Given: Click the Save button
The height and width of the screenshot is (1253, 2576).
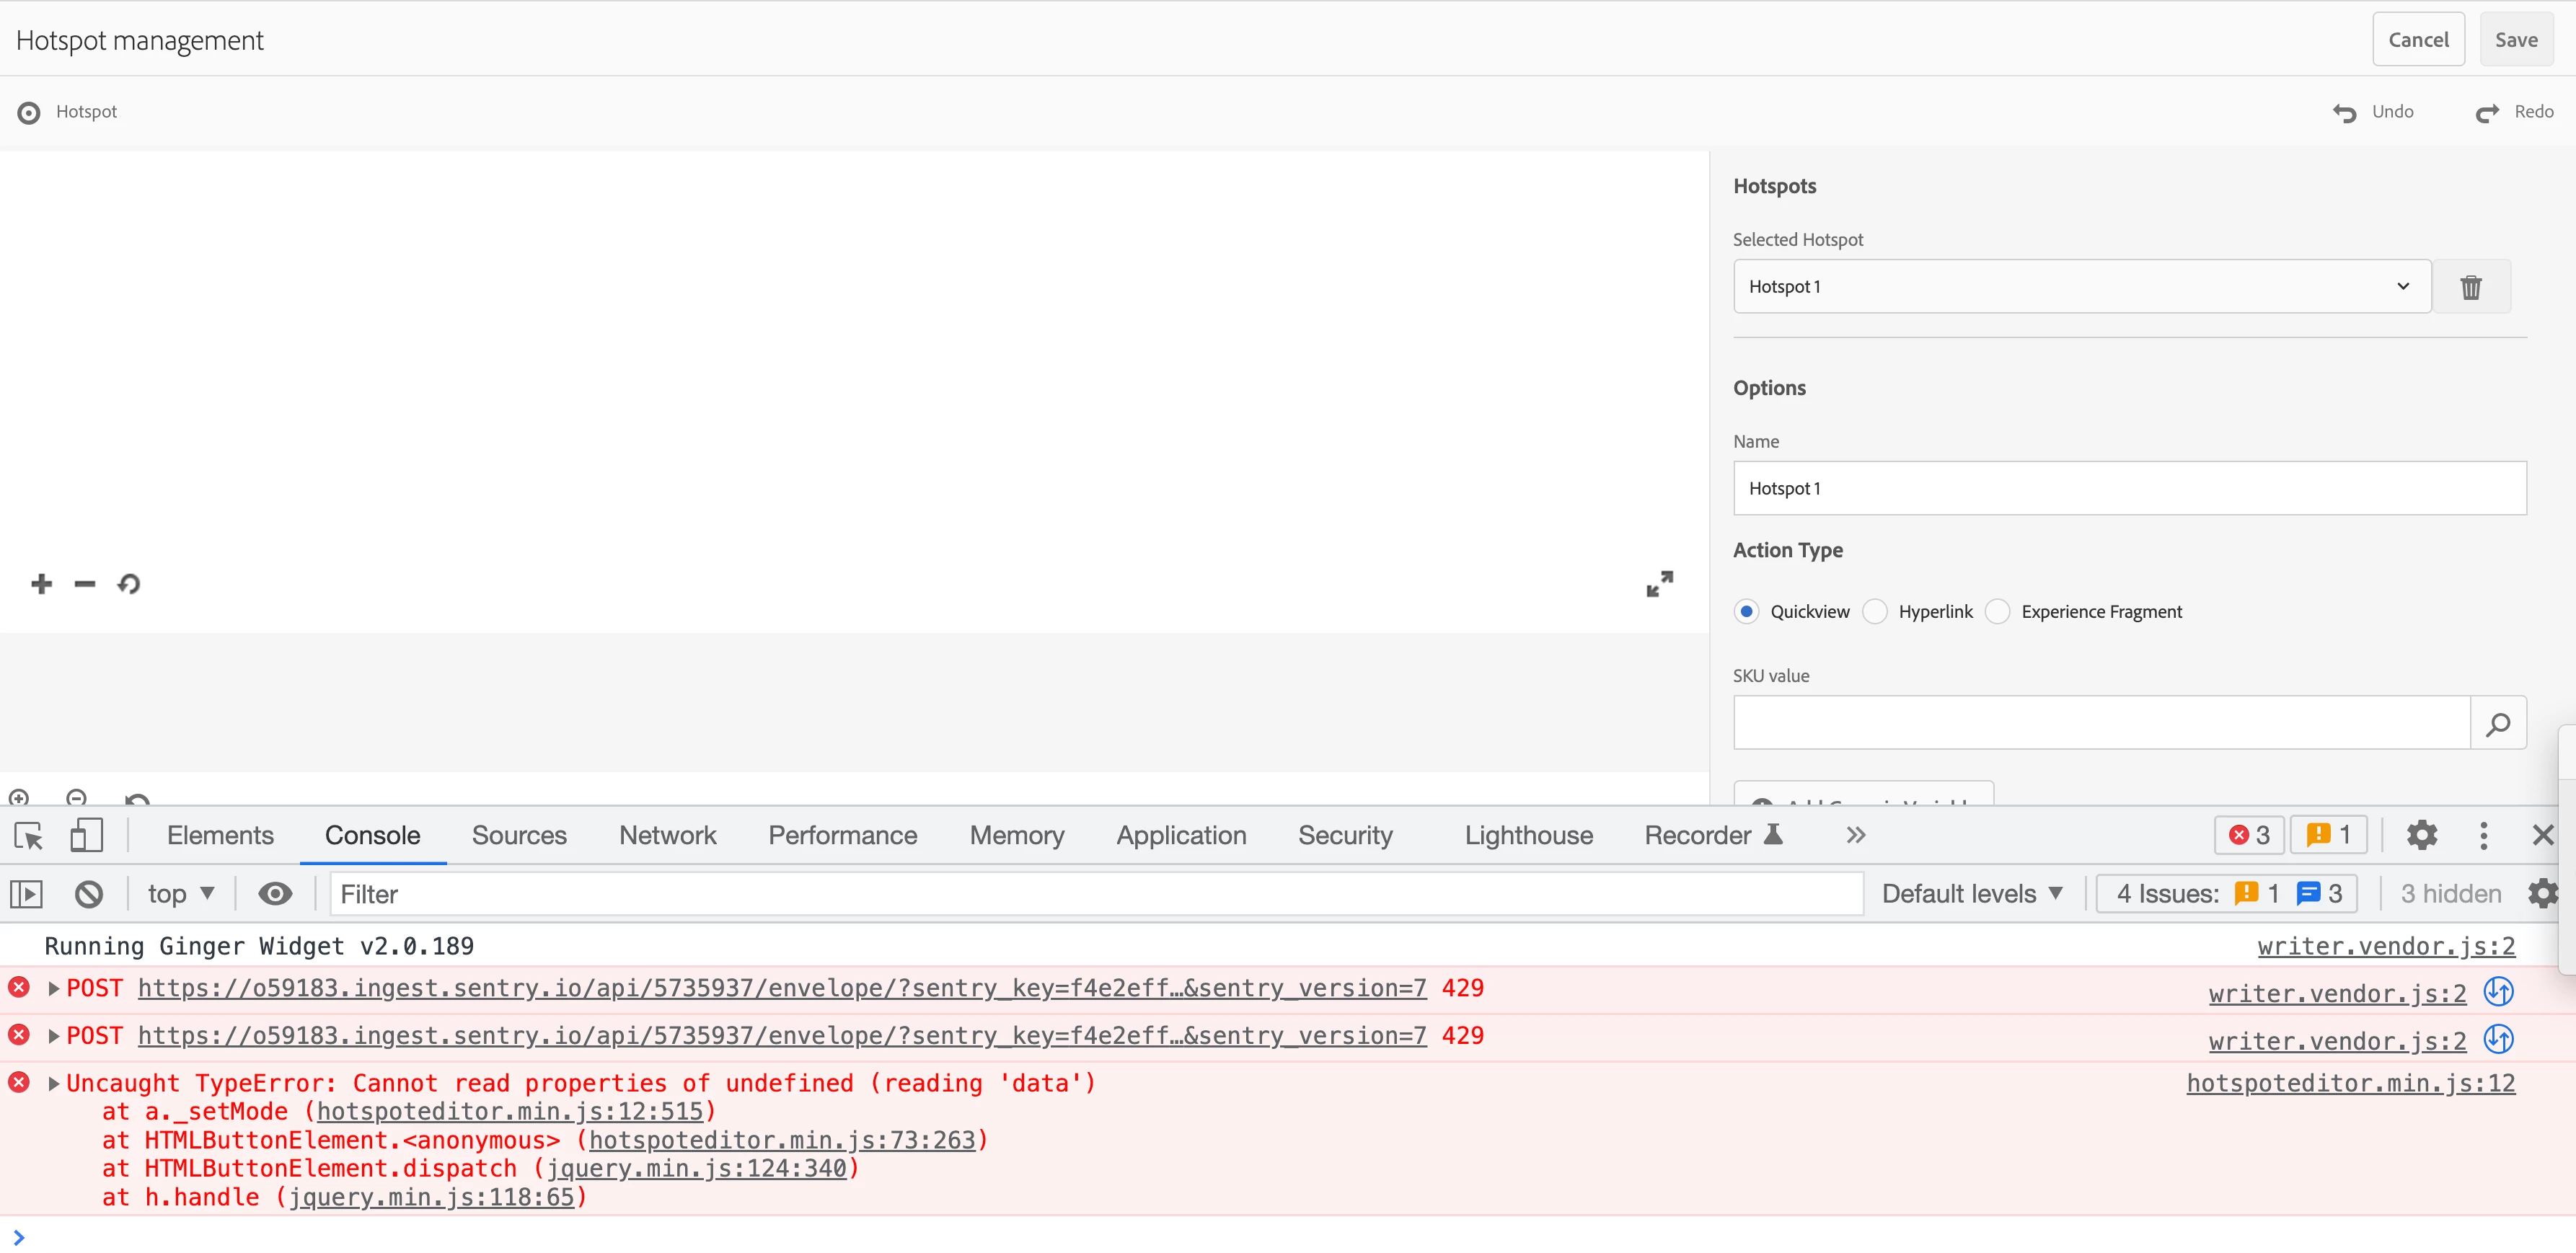Looking at the screenshot, I should click(2515, 40).
